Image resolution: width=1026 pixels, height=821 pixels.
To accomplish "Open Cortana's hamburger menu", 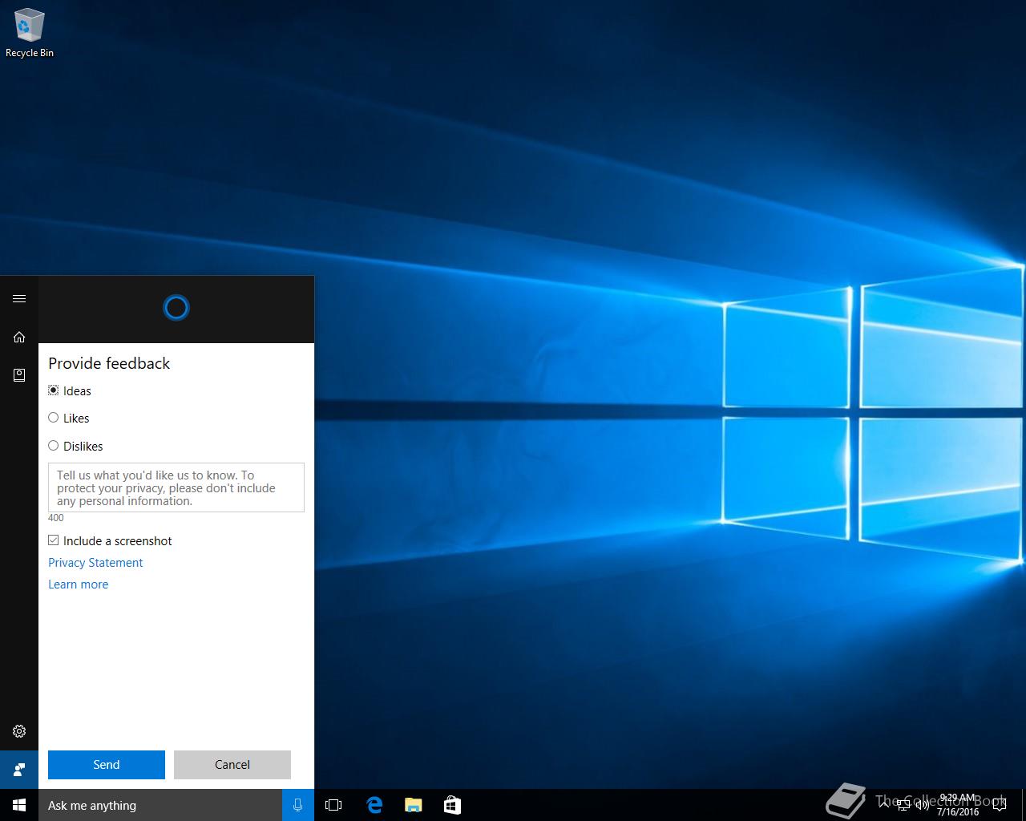I will [x=19, y=299].
